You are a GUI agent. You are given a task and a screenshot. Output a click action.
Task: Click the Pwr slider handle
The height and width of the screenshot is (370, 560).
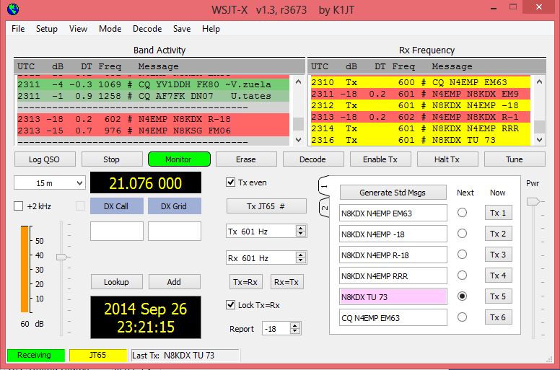click(533, 202)
